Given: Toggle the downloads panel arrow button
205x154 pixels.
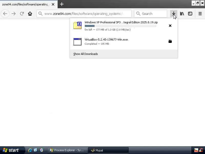Looking at the screenshot, I should coord(174,14).
